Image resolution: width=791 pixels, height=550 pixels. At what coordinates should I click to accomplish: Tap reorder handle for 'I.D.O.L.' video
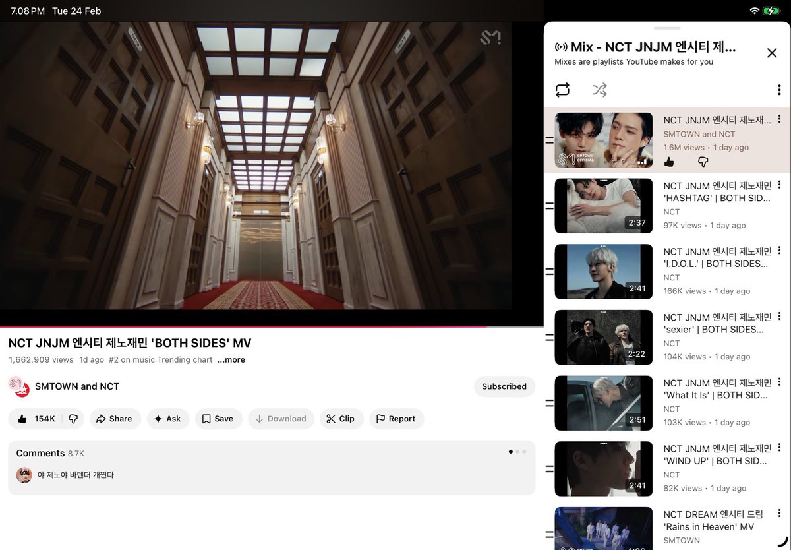pyautogui.click(x=549, y=272)
